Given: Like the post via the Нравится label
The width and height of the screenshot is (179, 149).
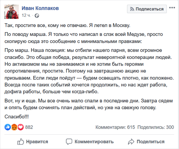Looking at the screenshot, I should point(37,142).
